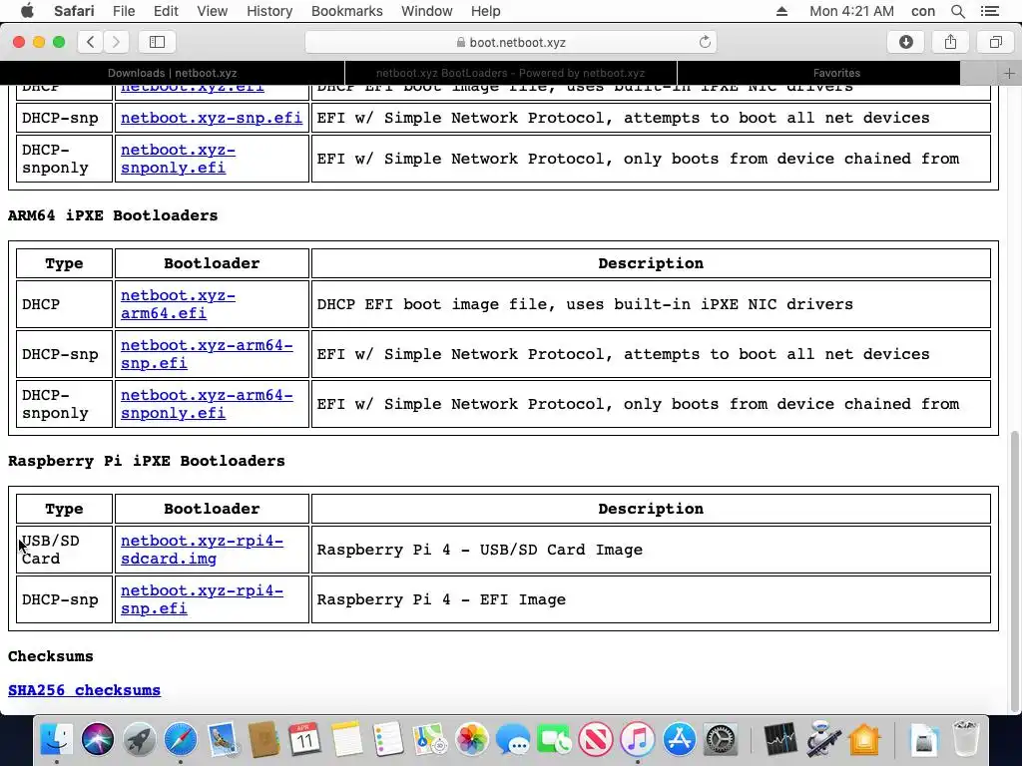Click user name 'con' in menu bar
The width and height of the screenshot is (1022, 766).
click(923, 11)
